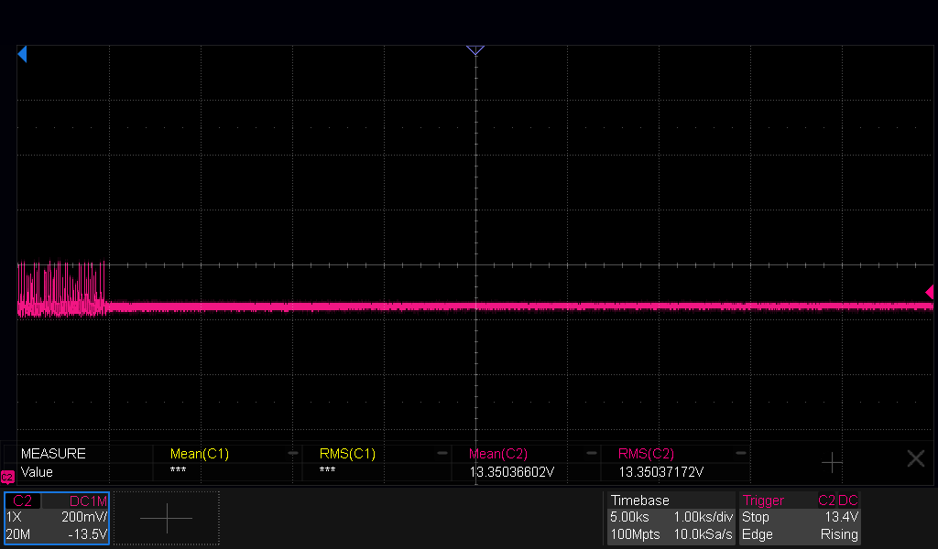Click the 13.35037172V RMS value
Screen dimensions: 938x549
(660, 472)
